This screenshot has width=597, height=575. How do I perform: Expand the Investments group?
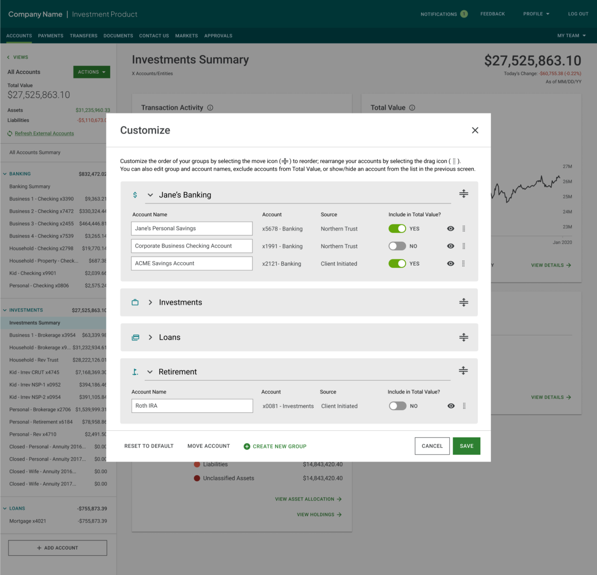(150, 303)
